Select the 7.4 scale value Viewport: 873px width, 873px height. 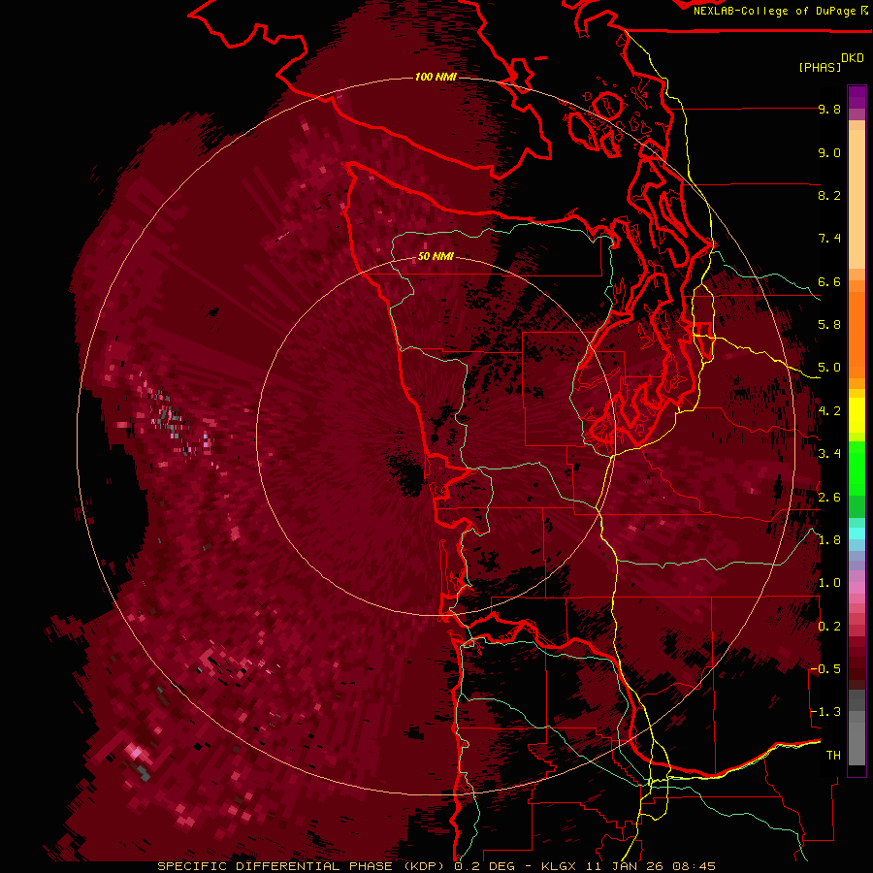click(x=829, y=239)
